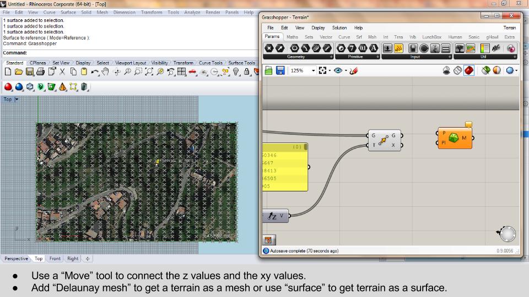Activate the Sketch pen tool on canvas toolbar
529x297 pixels.
coord(354,71)
